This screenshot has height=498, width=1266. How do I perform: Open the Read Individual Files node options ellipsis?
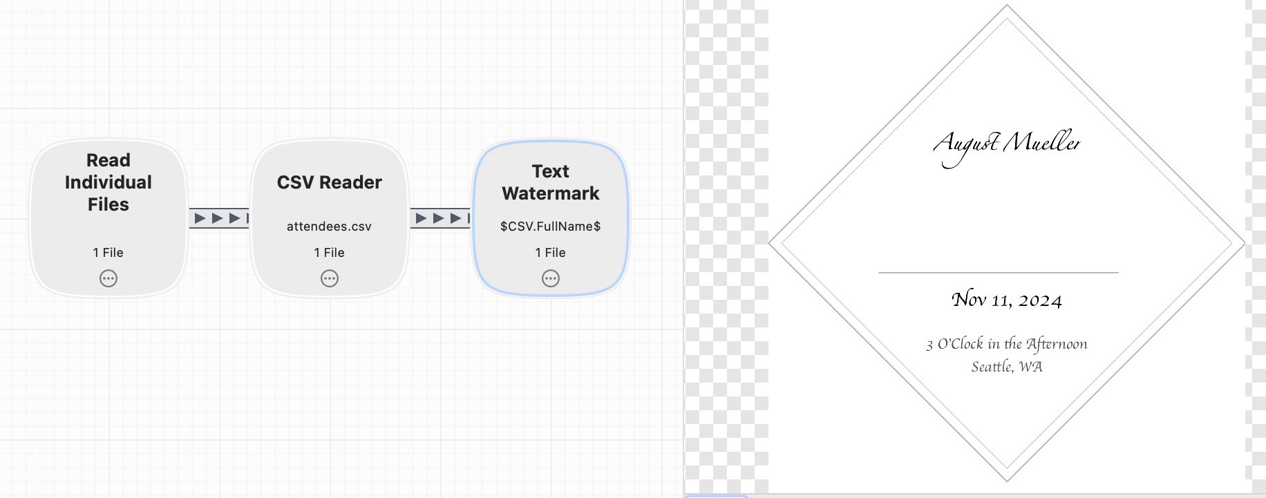(x=108, y=278)
